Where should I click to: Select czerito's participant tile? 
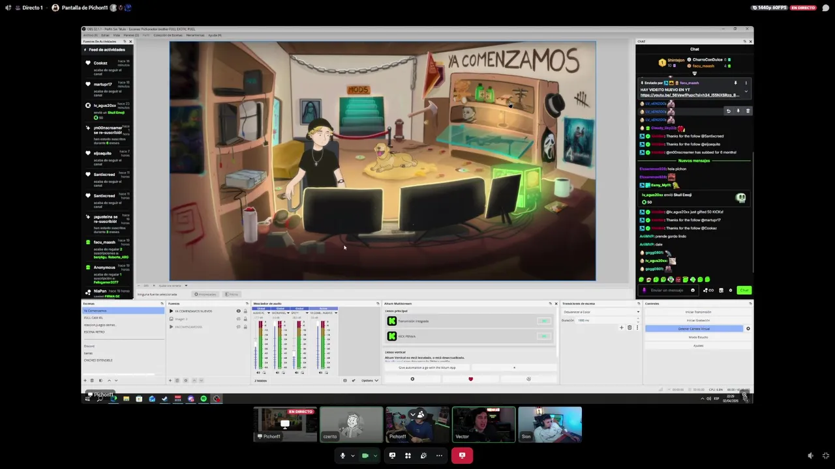click(352, 424)
